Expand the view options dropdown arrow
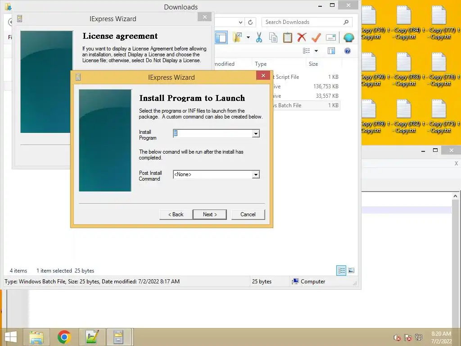 coord(316,51)
